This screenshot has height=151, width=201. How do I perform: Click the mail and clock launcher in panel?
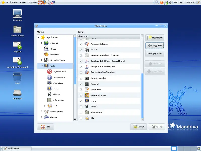pyautogui.click(x=49, y=2)
